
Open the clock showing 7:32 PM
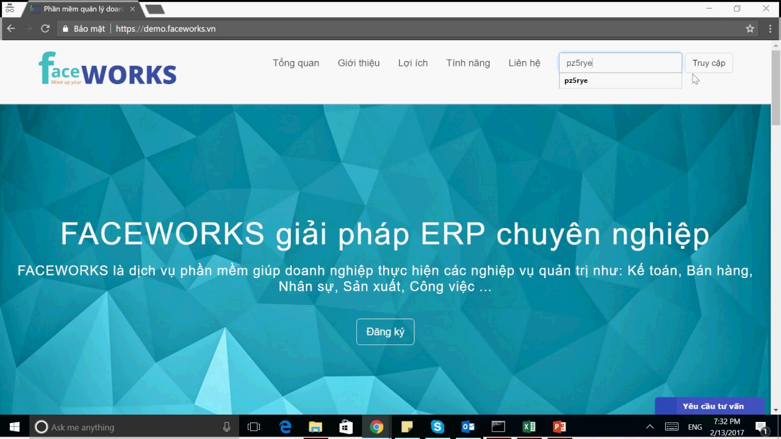[x=726, y=421]
